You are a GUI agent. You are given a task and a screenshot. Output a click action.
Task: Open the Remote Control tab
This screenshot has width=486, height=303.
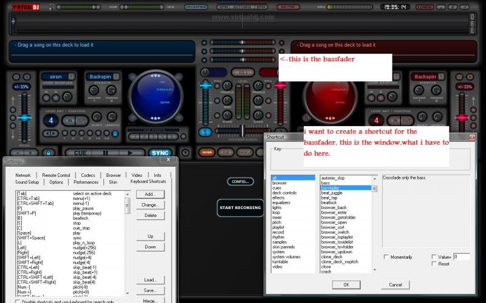[56, 175]
